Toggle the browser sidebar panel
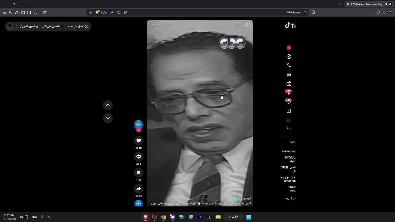This screenshot has height=222, width=395. [29, 12]
